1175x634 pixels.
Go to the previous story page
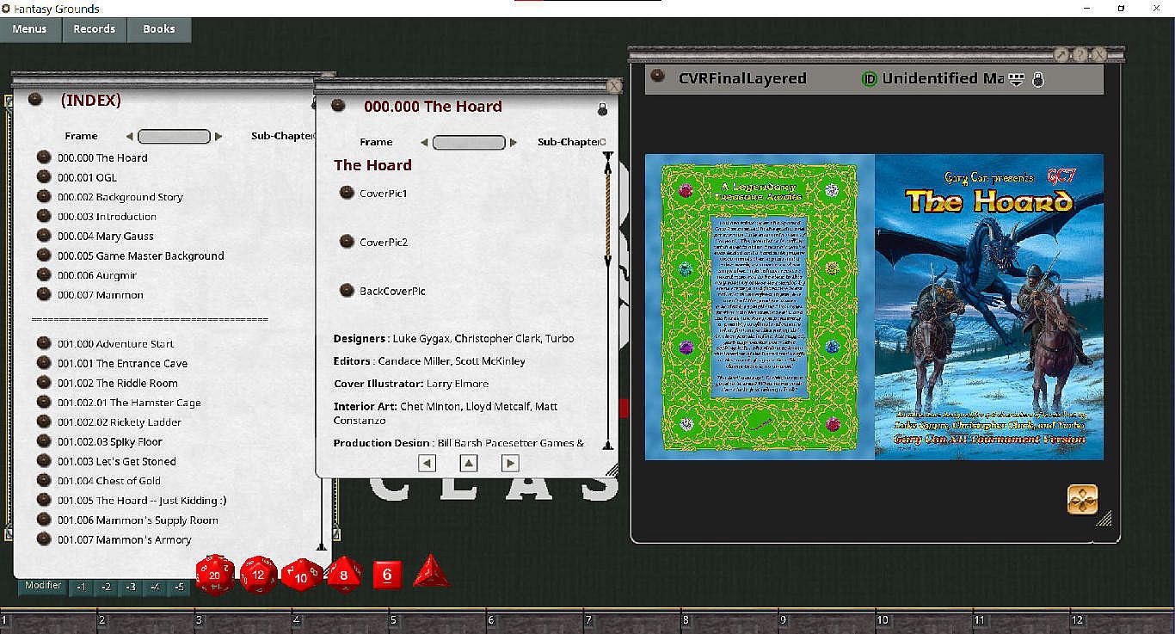click(x=427, y=463)
